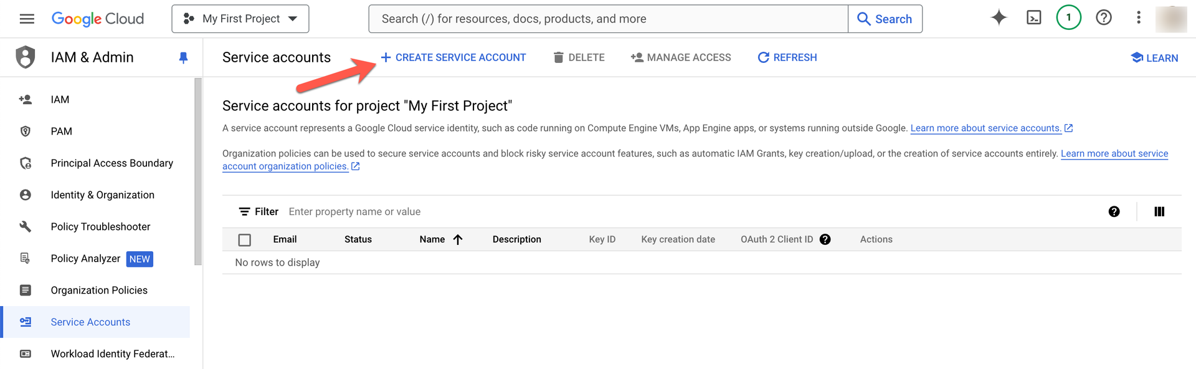The height and width of the screenshot is (369, 1196).
Task: Click the filter help question icon
Action: pyautogui.click(x=1114, y=212)
